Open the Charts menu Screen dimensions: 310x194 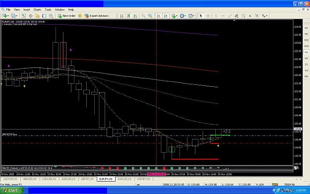37,10
